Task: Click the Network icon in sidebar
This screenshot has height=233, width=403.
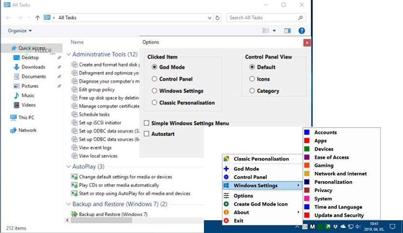Action: click(x=13, y=130)
